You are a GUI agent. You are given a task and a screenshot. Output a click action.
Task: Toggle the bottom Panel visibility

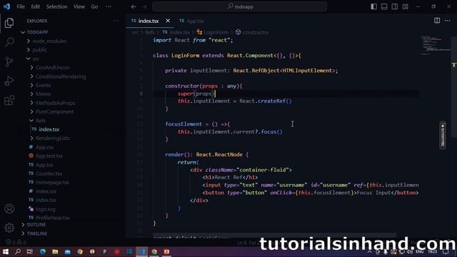tap(384, 6)
